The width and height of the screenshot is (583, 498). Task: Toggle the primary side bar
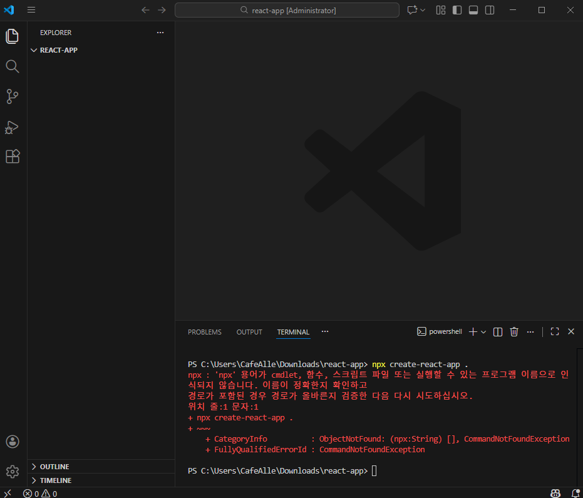(457, 10)
